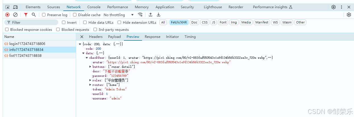Screen dimensions: 354x117
Task: Enable the Preserve log checkbox
Action: point(44,15)
